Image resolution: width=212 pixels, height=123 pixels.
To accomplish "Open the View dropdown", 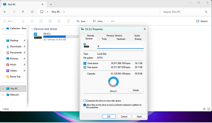I will click(x=99, y=21).
